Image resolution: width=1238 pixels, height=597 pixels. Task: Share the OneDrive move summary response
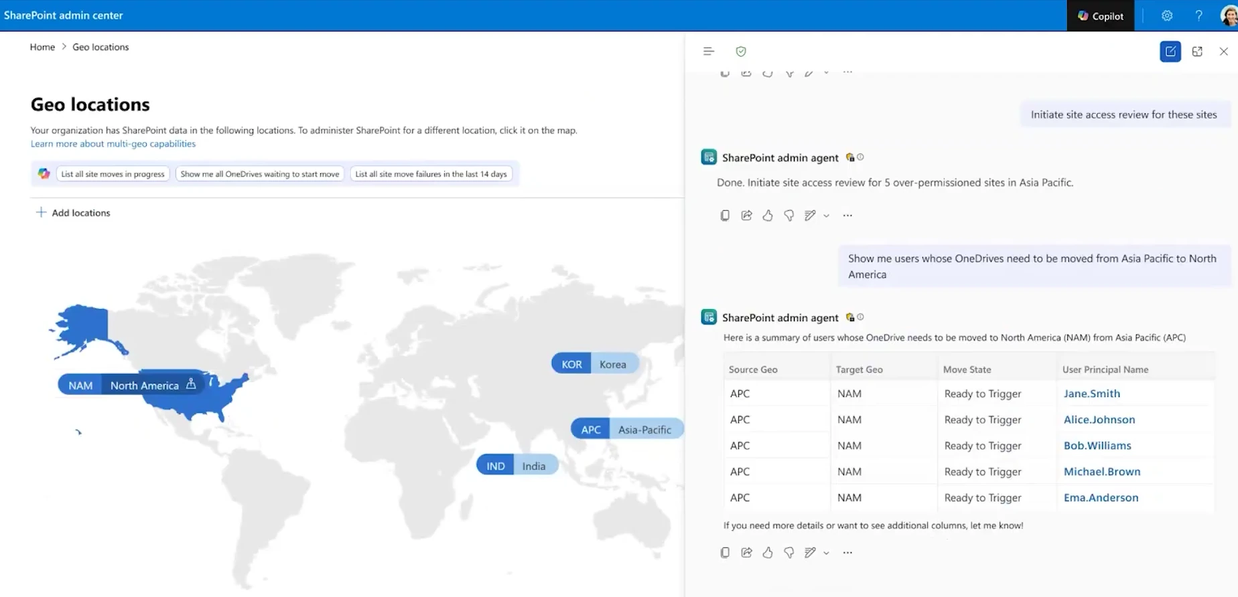[746, 553]
